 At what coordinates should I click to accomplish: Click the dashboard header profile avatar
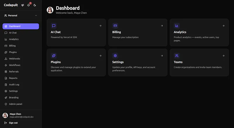(x=50, y=10)
